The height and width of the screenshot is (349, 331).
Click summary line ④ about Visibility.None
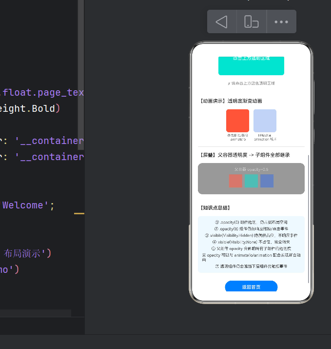pos(251,242)
